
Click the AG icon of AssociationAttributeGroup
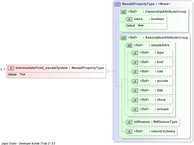pyautogui.click(x=123, y=38)
